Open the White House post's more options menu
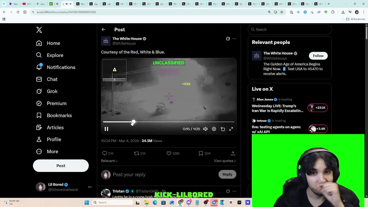The height and width of the screenshot is (207, 368). [234, 39]
